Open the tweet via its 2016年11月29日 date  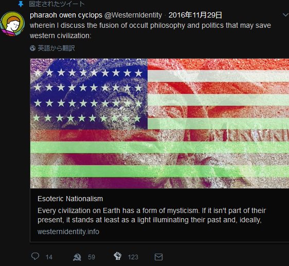click(x=195, y=15)
